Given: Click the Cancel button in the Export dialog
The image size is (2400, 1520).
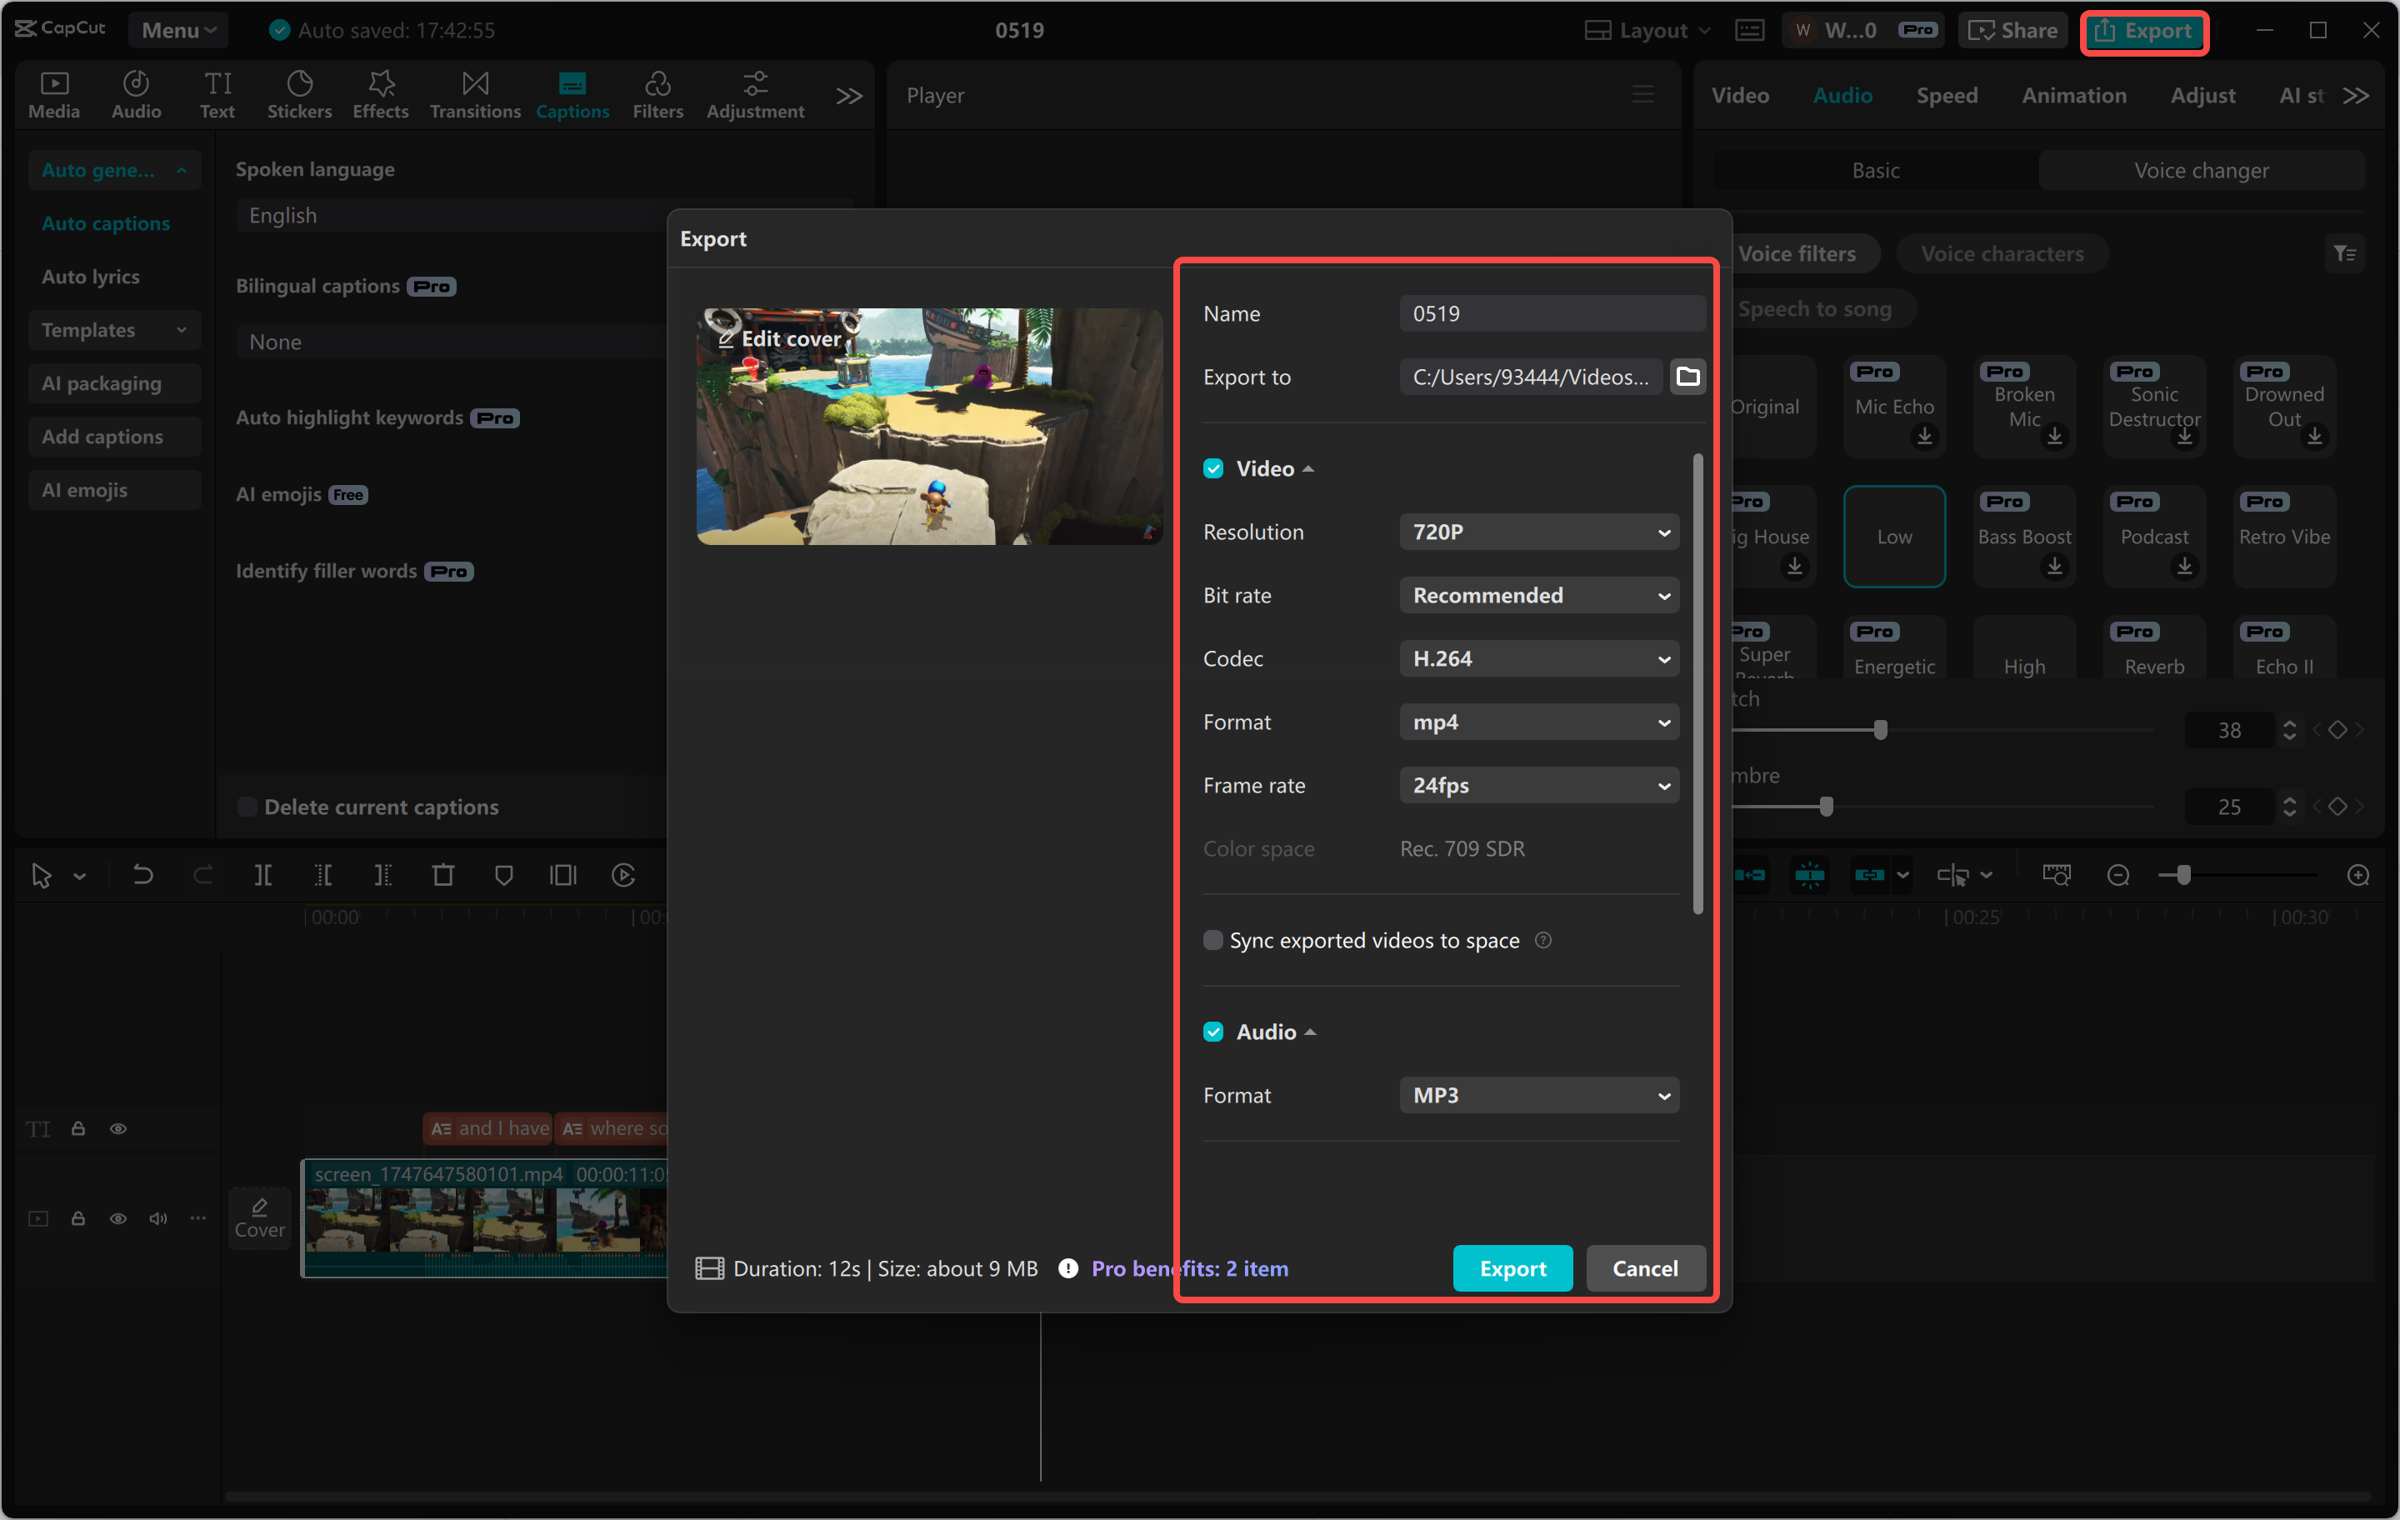Looking at the screenshot, I should pos(1644,1267).
